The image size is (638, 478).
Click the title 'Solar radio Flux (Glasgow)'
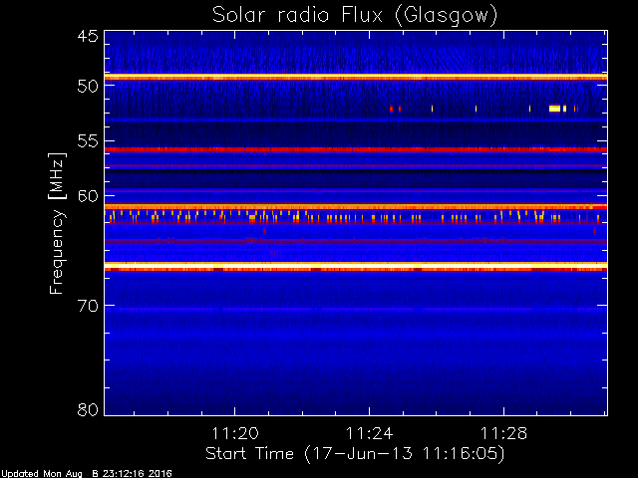coord(355,15)
